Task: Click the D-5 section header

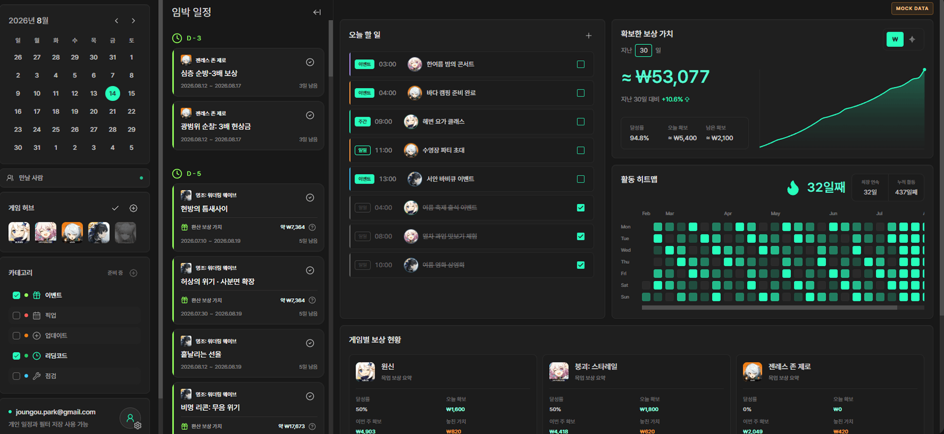Action: 187,173
